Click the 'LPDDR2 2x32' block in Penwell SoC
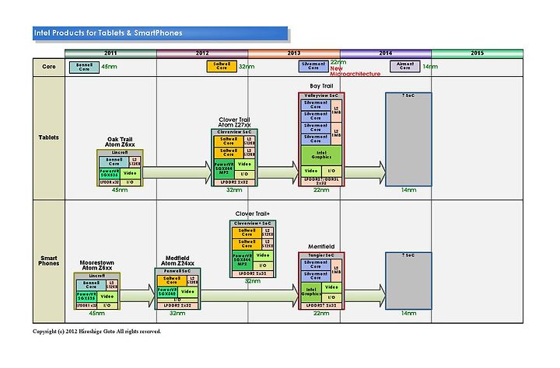The width and height of the screenshot is (560, 368). 177,306
